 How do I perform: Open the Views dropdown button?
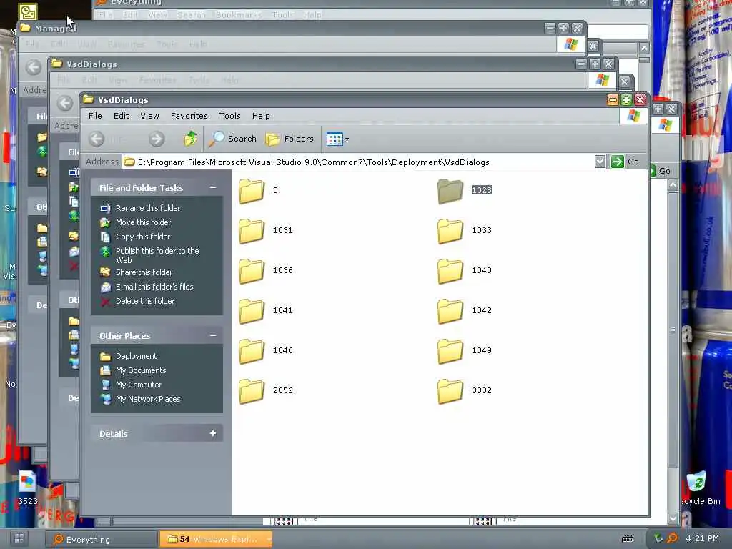(x=337, y=139)
